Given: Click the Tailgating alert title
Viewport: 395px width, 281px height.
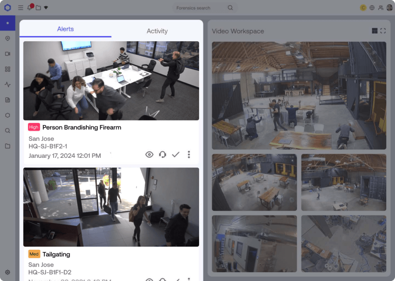Looking at the screenshot, I should pos(56,254).
